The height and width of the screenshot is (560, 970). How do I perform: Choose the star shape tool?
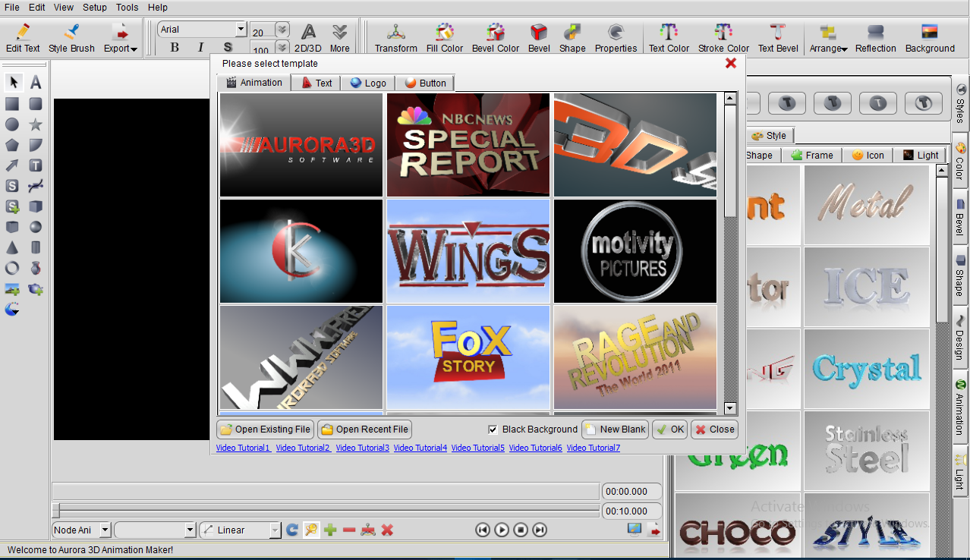[36, 124]
